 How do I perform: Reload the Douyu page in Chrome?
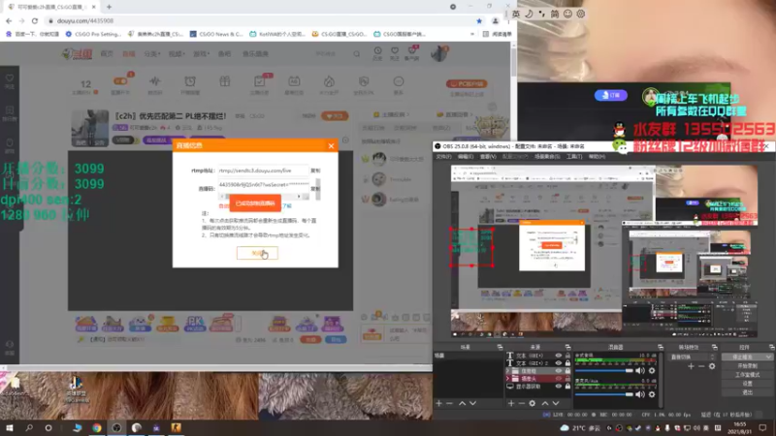coord(35,20)
